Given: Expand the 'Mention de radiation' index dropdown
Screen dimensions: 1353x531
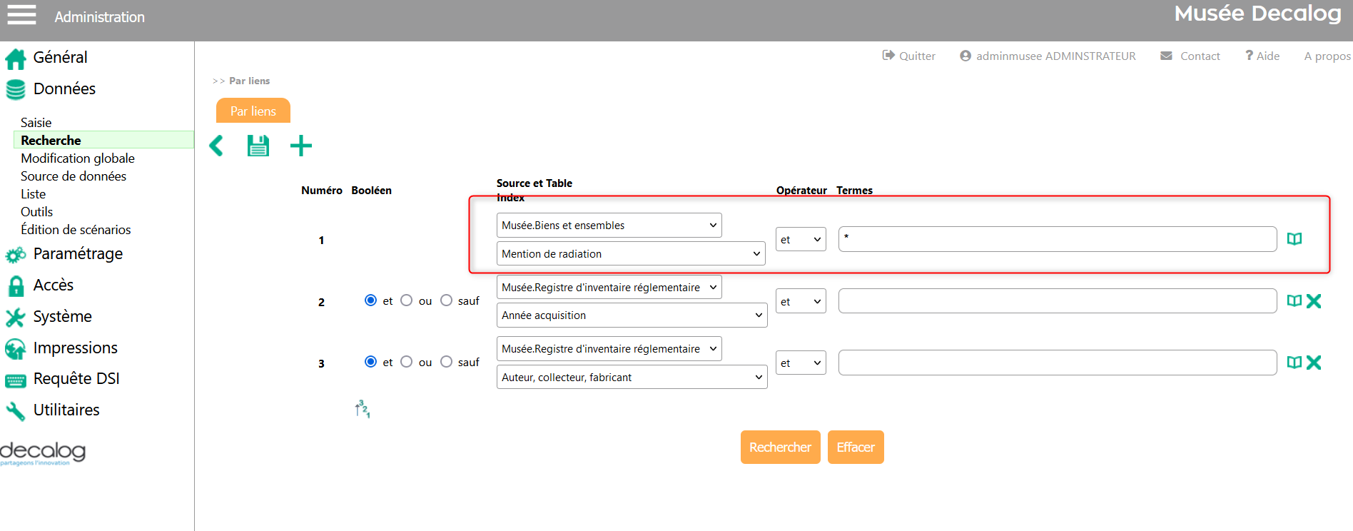Looking at the screenshot, I should 630,254.
